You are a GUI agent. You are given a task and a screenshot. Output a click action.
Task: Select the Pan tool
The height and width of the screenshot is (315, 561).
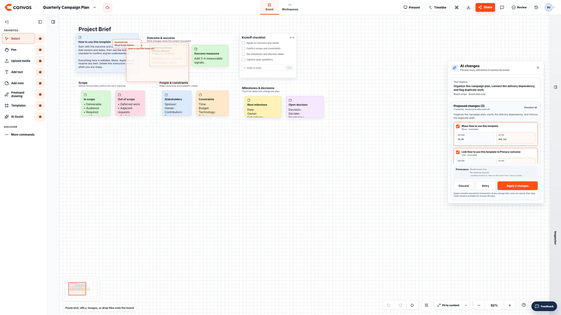pos(18,50)
